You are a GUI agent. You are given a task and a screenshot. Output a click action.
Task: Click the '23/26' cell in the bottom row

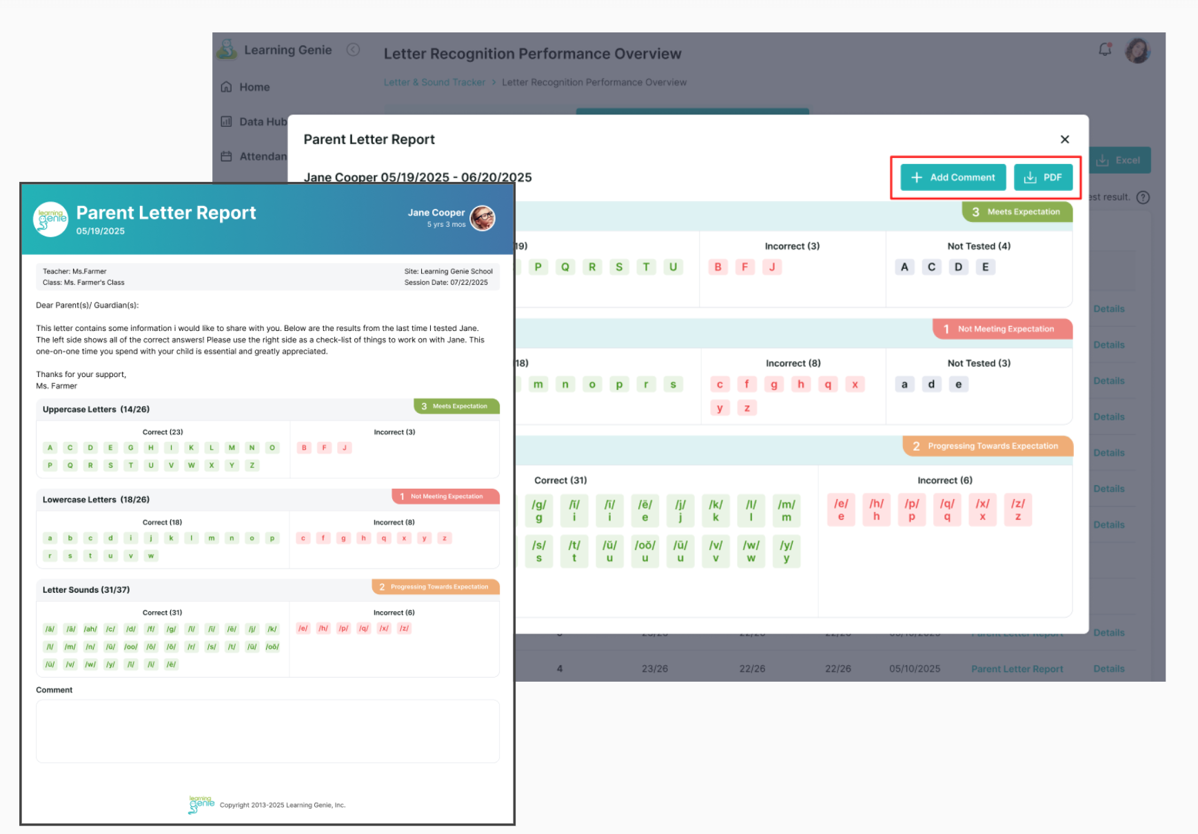point(655,669)
